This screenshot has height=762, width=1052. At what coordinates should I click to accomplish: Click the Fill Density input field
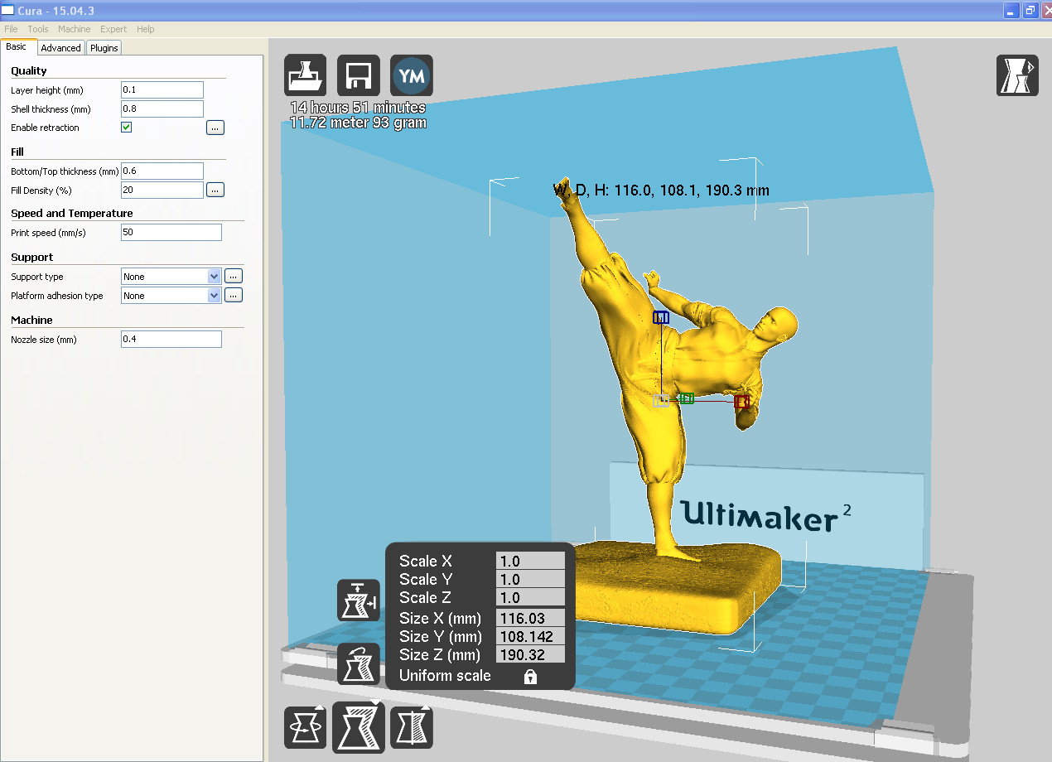(162, 190)
